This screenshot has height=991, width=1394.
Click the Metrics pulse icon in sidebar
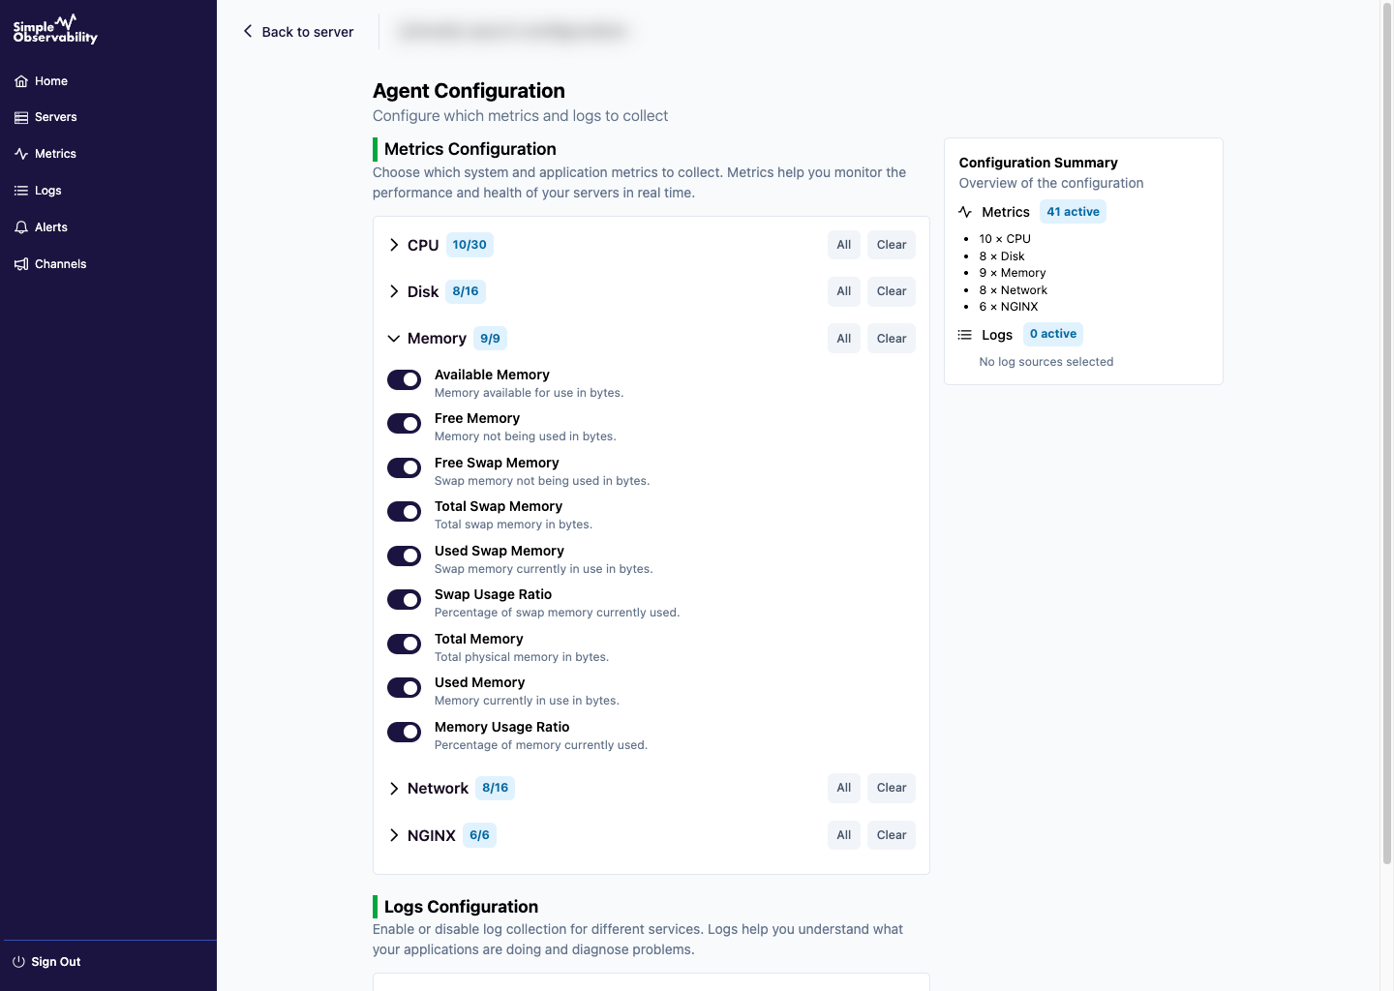tap(21, 154)
